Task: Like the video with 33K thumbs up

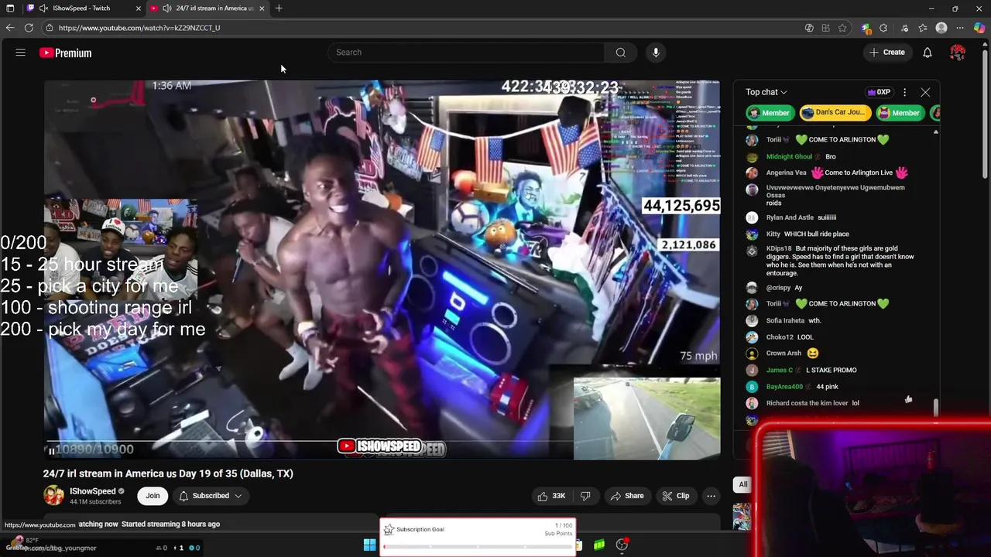Action: pyautogui.click(x=552, y=496)
